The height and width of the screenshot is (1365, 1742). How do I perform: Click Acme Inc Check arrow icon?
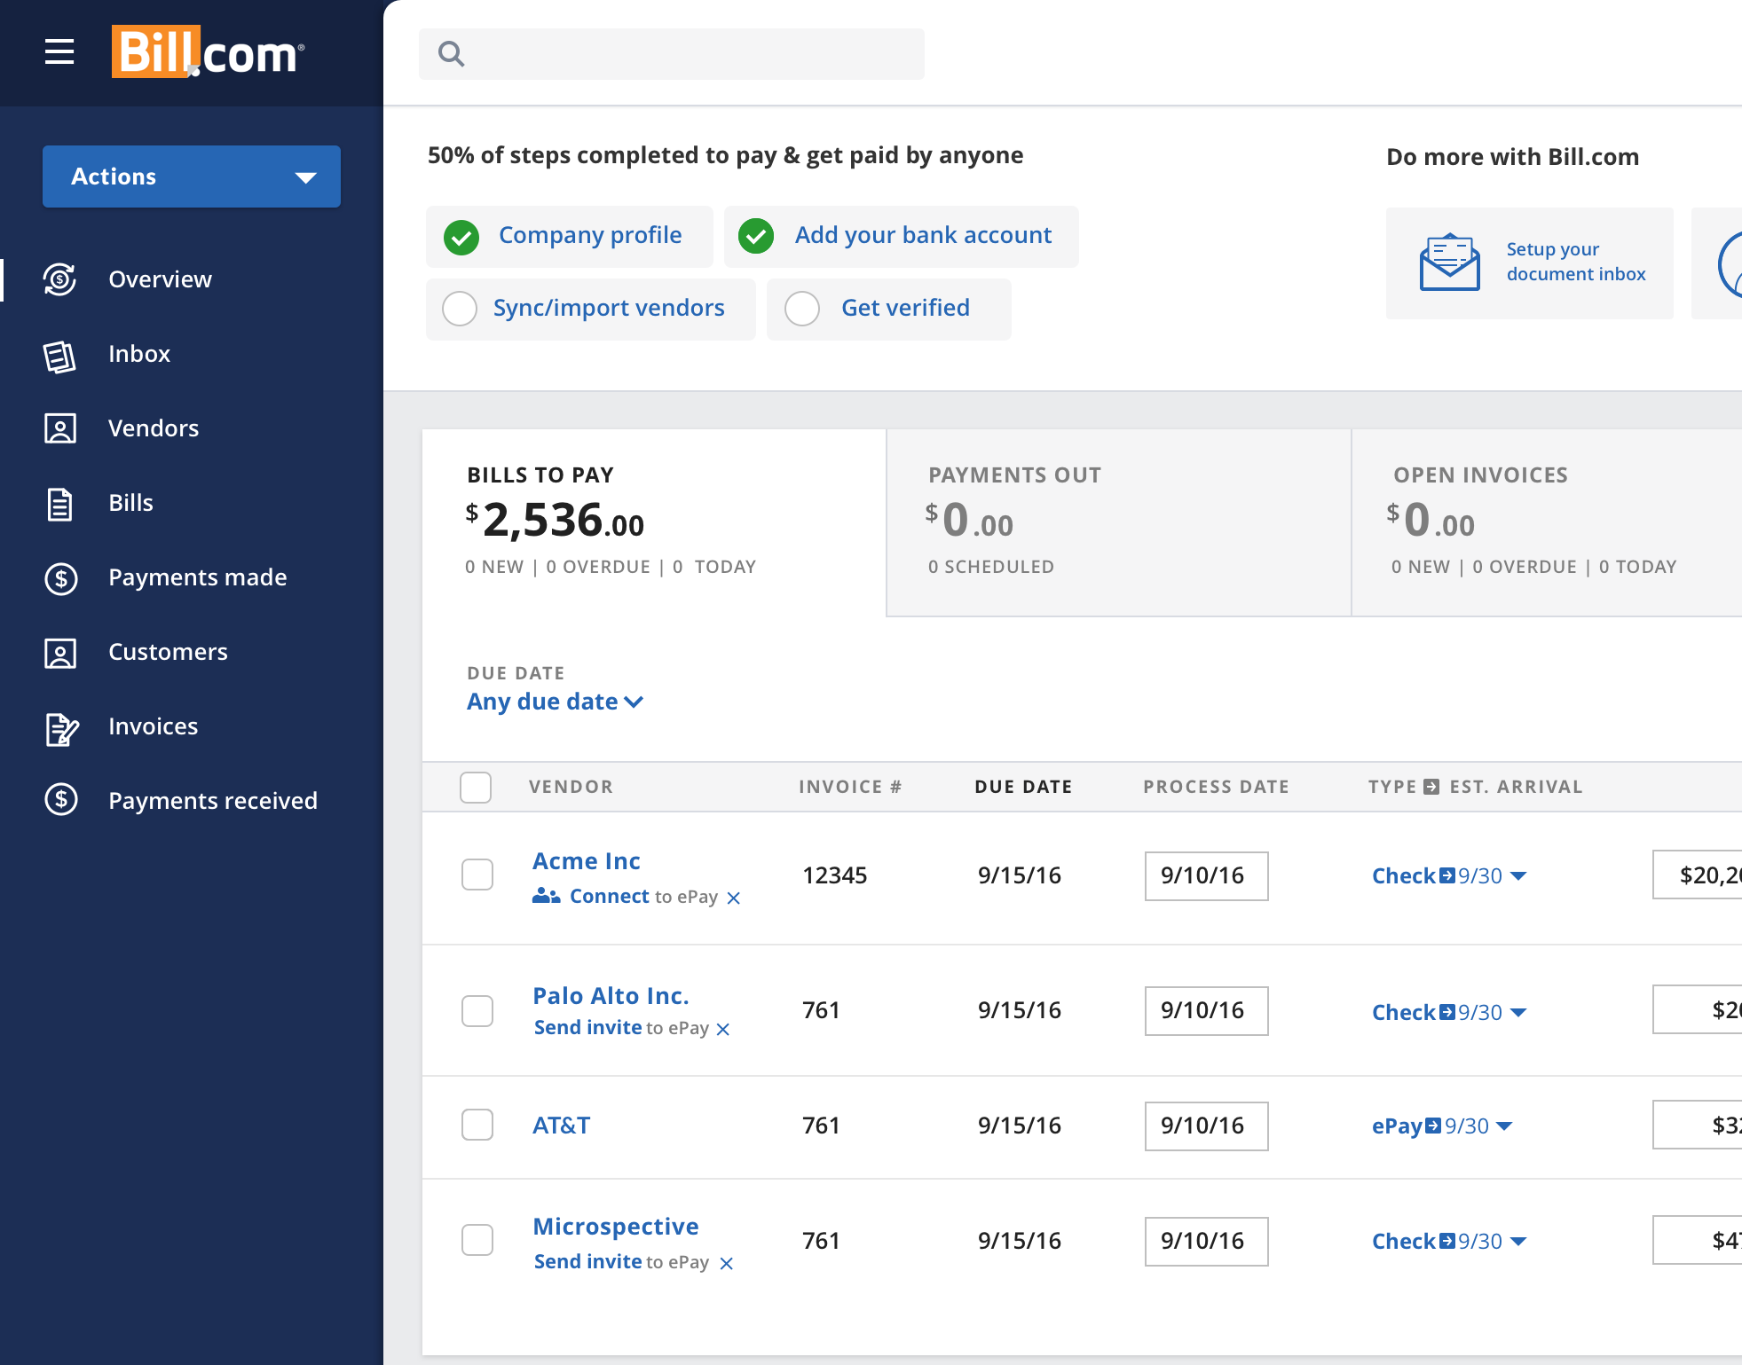1447,875
